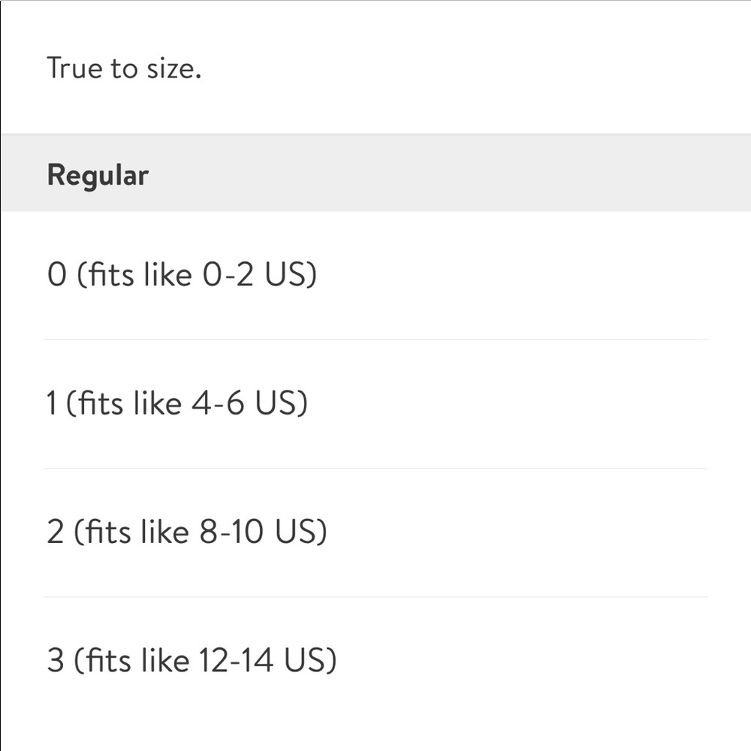Screen dimensions: 751x751
Task: Click the Regular section header
Action: pos(98,175)
